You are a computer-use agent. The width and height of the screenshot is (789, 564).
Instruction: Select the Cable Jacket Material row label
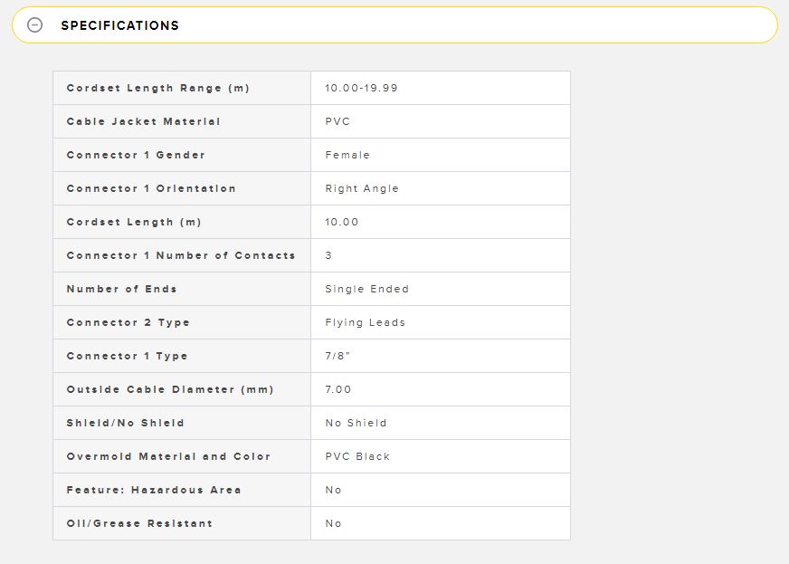coord(143,121)
